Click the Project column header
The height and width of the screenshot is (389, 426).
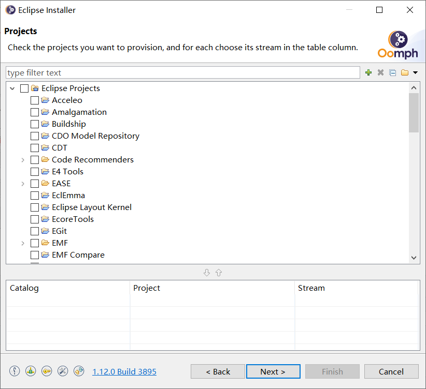(x=212, y=288)
